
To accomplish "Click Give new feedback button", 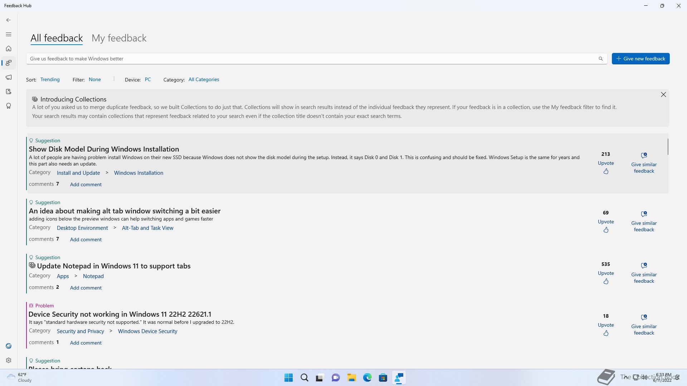I will [640, 59].
